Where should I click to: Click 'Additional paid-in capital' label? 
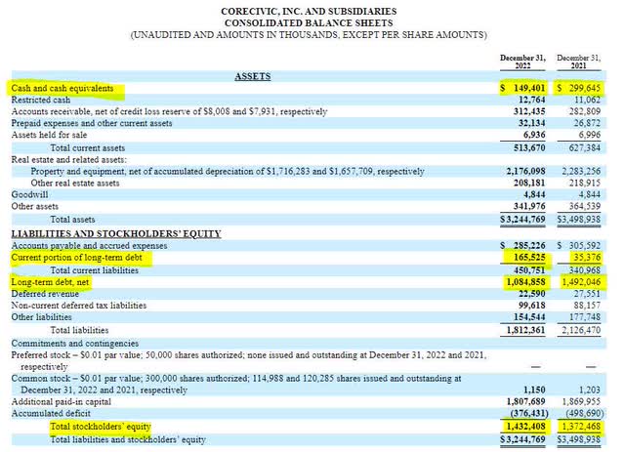coord(61,402)
